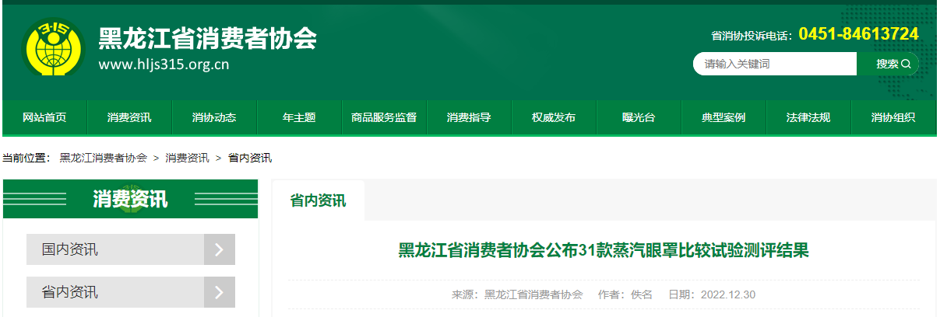This screenshot has width=940, height=317.
Task: Focus the 请输入关键词 search field
Action: pos(775,64)
